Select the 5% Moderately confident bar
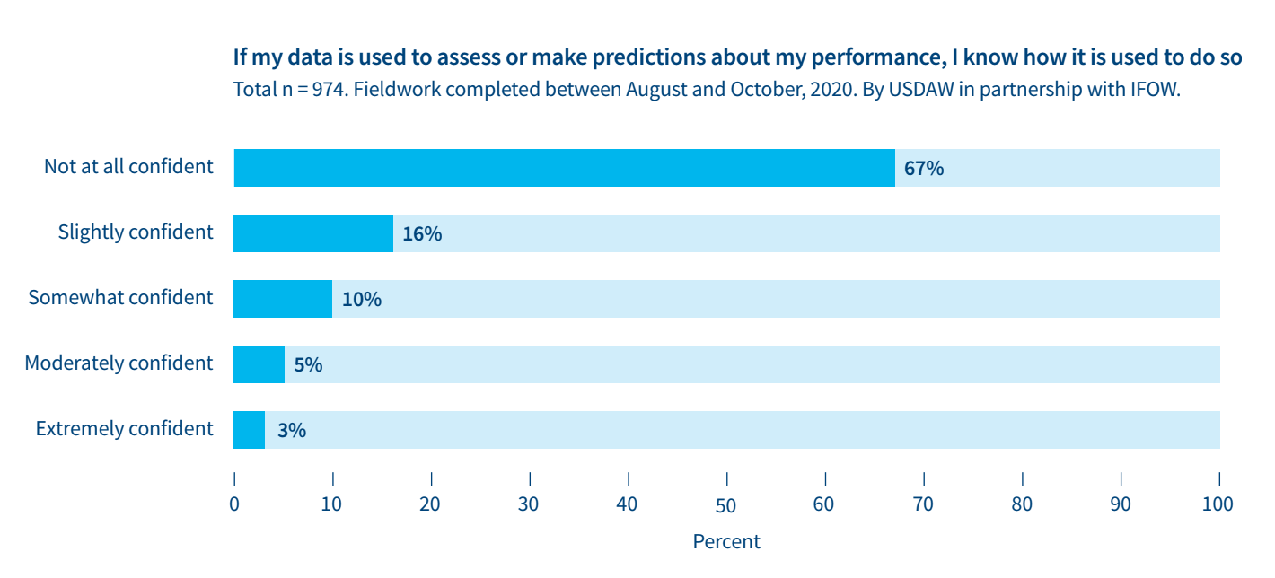 259,364
